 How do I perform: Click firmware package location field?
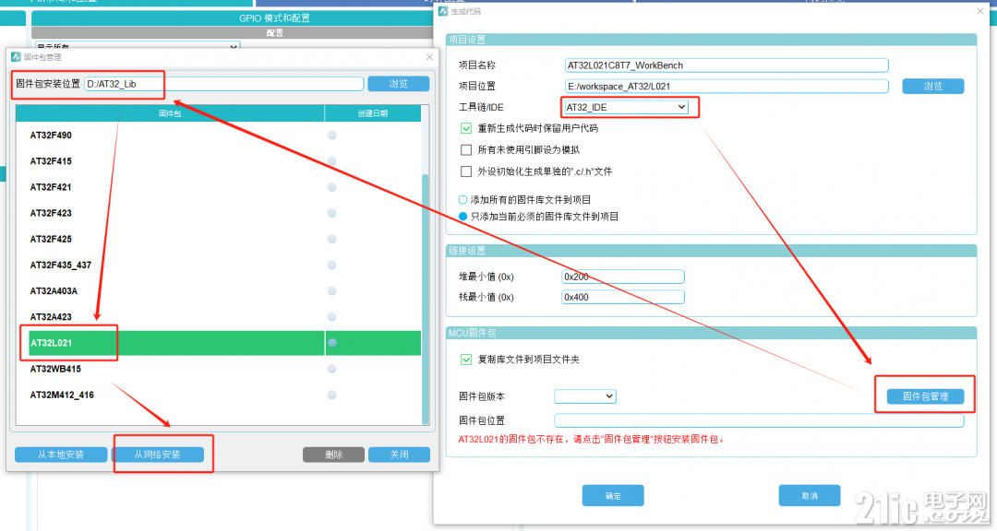(759, 420)
